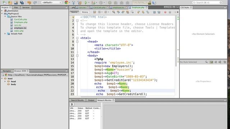Screen dimensions: 230x129
Task: Collapse the head code fold at line 8
Action: tap(77, 42)
